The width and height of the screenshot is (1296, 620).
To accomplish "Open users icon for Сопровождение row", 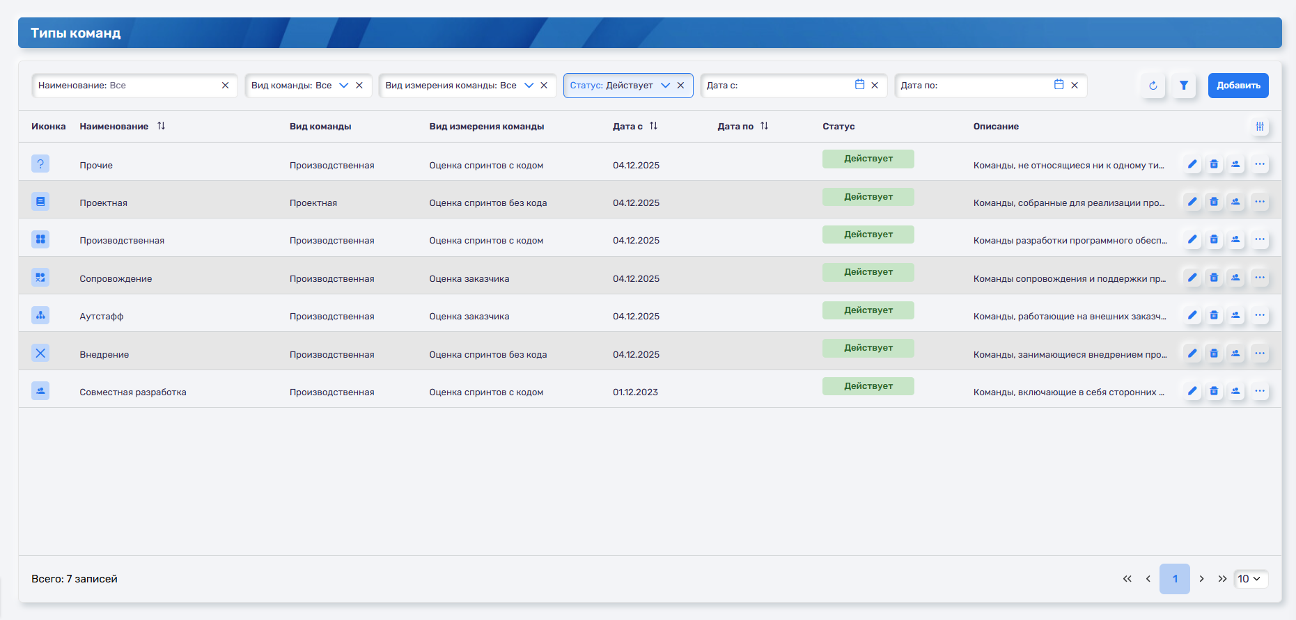I will [1235, 278].
